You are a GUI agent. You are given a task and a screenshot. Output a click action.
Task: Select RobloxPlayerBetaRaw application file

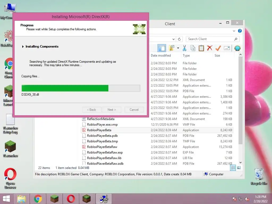pos(102,147)
